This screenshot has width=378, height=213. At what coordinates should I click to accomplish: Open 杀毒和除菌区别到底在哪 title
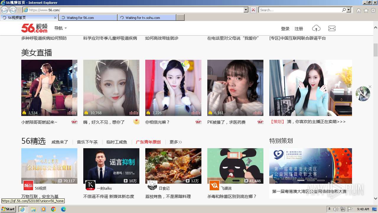(232, 196)
